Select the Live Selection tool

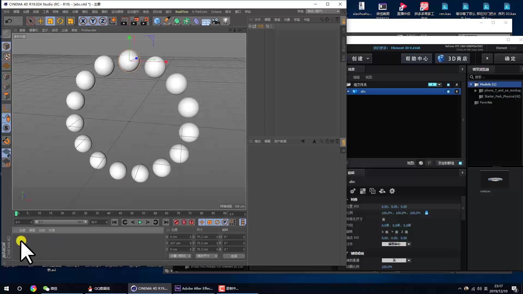tap(31, 21)
